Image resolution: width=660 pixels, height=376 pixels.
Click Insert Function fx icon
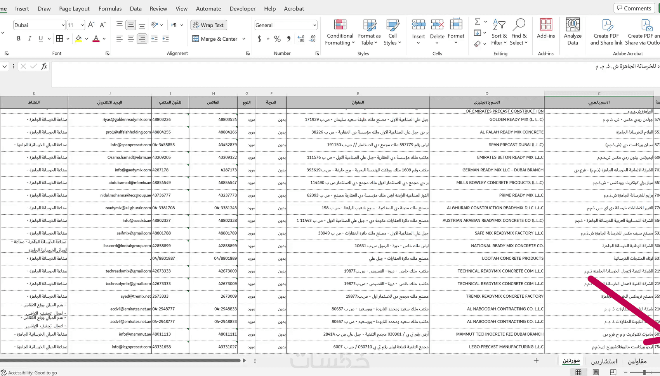tap(44, 66)
